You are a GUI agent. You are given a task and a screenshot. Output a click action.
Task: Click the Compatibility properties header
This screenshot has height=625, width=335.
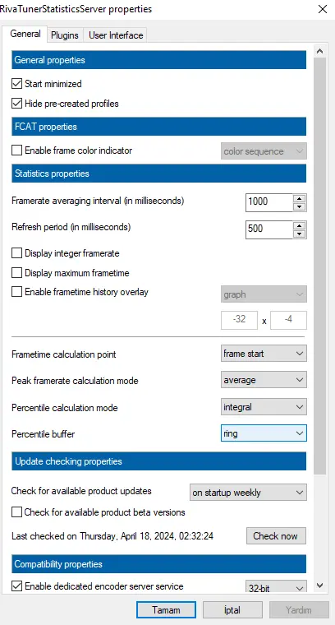(x=159, y=564)
